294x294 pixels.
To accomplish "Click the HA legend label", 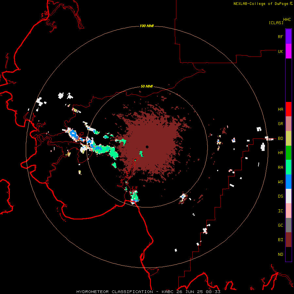I will pyautogui.click(x=280, y=109).
